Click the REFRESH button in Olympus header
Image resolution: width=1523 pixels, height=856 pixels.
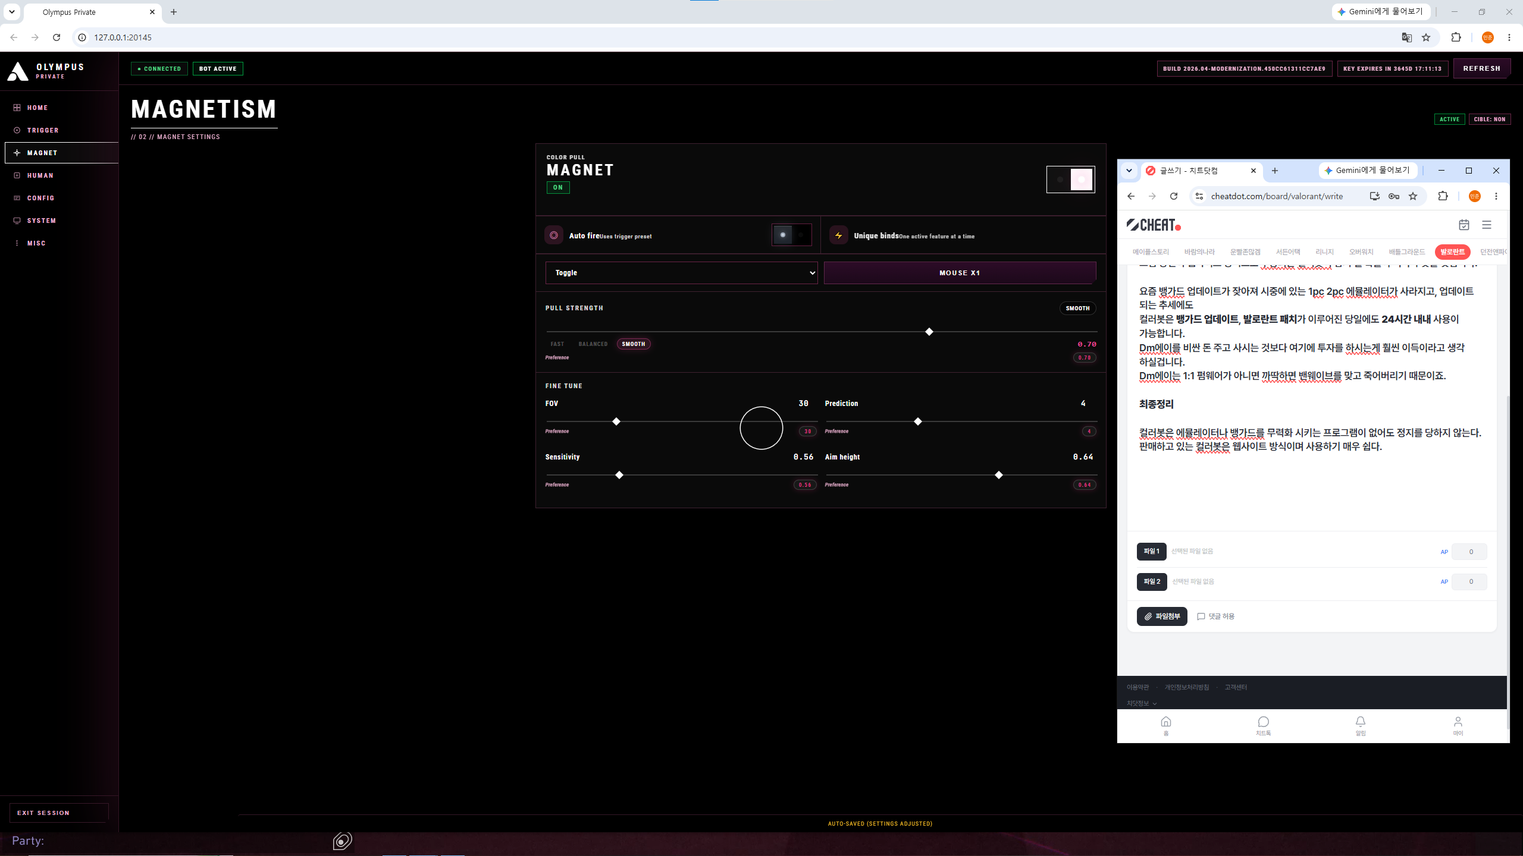pos(1481,68)
